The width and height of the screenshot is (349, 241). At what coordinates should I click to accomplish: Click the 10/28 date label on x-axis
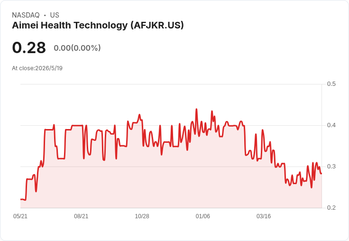tap(142, 216)
